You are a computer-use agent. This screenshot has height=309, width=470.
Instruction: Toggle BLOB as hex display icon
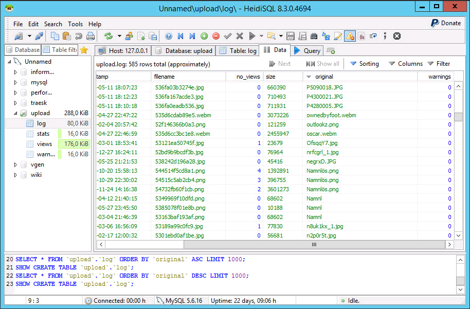click(362, 37)
